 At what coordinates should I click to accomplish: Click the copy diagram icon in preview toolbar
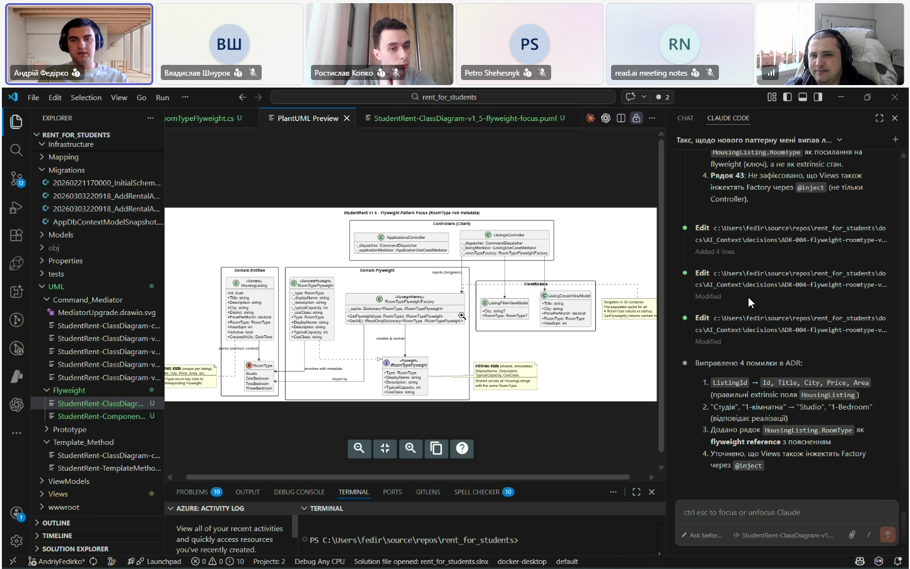pyautogui.click(x=436, y=448)
